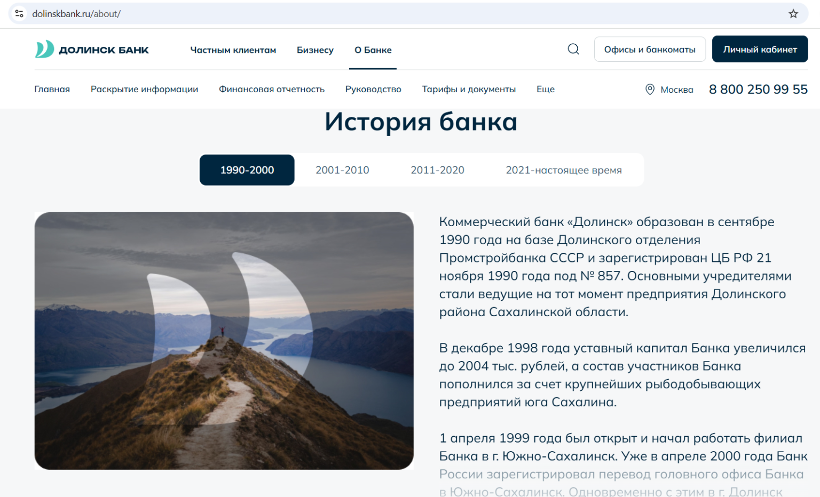This screenshot has width=820, height=497.
Task: Show 2021-настоящее время history period
Action: click(563, 170)
